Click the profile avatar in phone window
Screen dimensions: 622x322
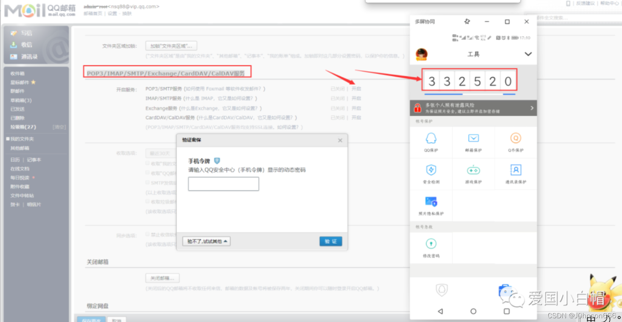[x=422, y=54]
